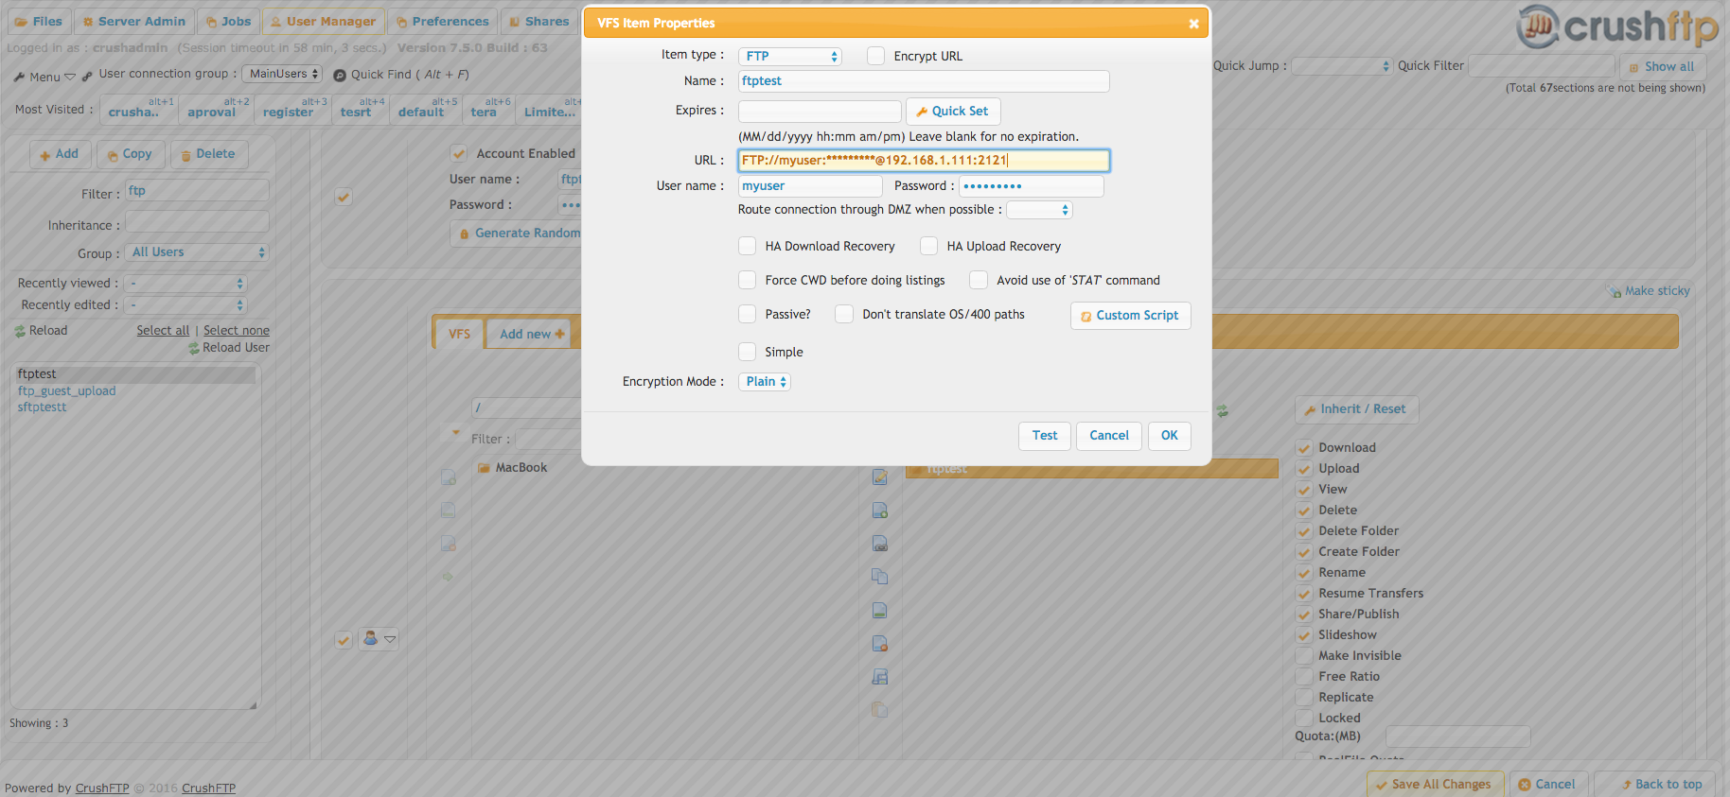Click the Reload link

[x=42, y=331]
